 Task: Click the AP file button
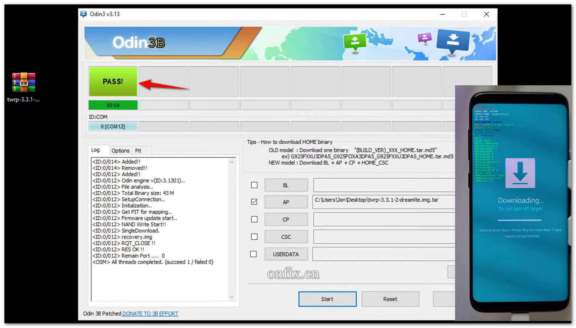286,202
